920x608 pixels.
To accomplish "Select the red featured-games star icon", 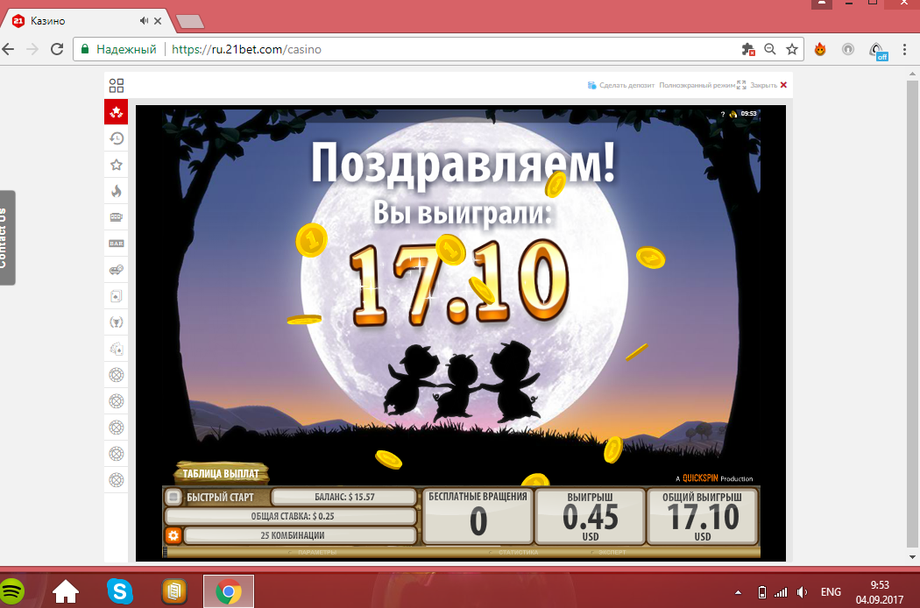I will [117, 111].
